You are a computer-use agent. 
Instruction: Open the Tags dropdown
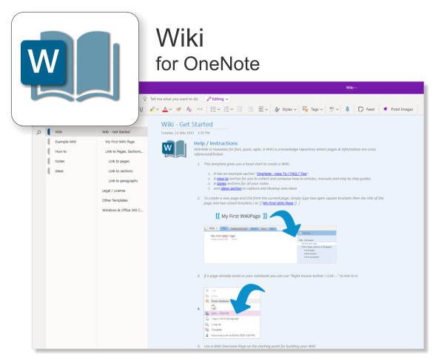[x=312, y=109]
